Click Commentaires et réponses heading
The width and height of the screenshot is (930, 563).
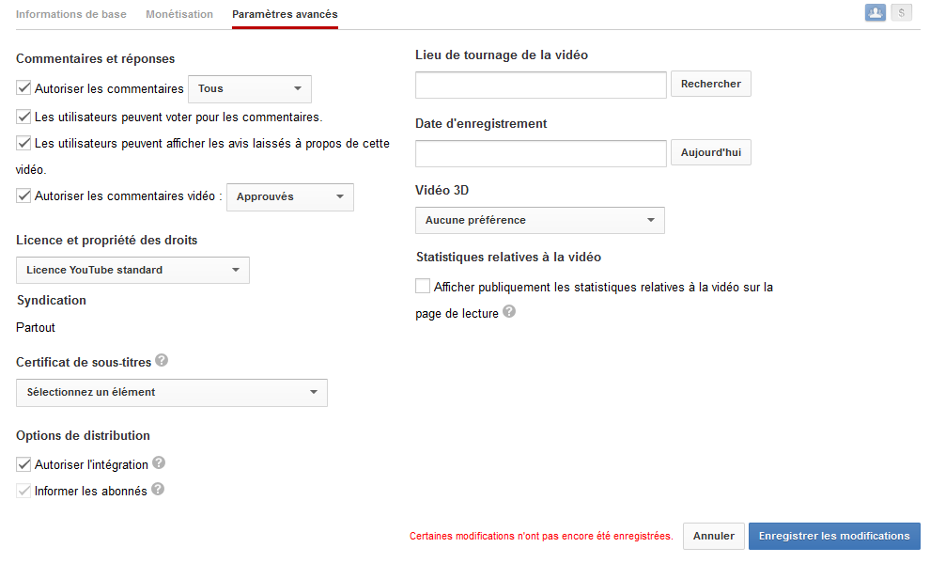96,58
